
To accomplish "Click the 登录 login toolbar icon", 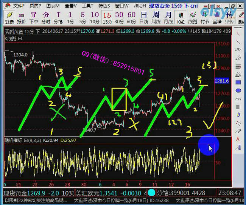I will [9, 17].
